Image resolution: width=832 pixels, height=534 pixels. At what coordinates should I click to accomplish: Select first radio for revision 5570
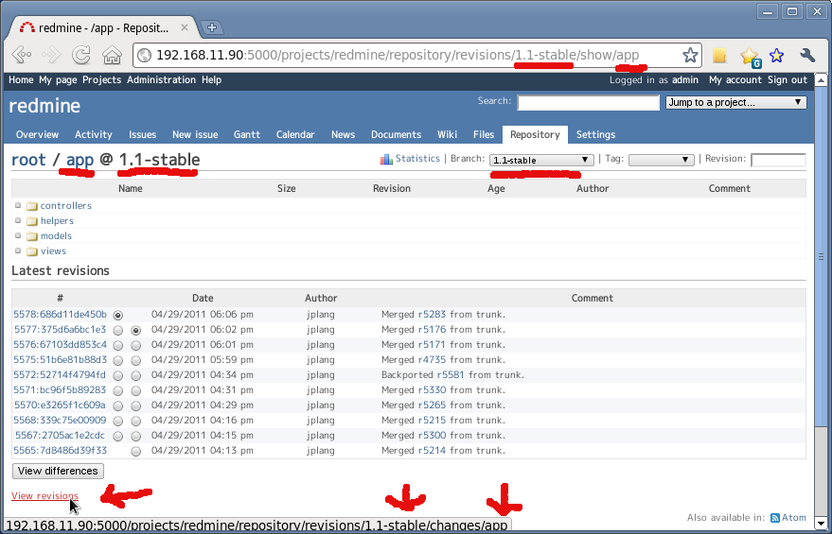(x=117, y=405)
